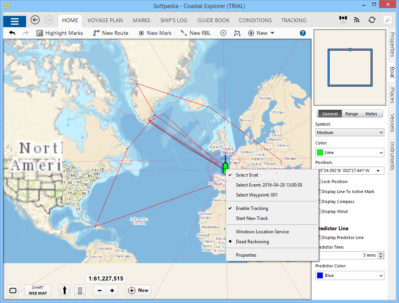Click the center-on-boat icon
This screenshot has height=303, width=399.
(x=80, y=290)
